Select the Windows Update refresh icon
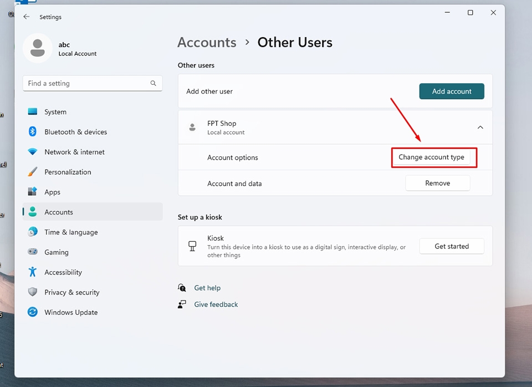This screenshot has height=387, width=532. pos(33,312)
